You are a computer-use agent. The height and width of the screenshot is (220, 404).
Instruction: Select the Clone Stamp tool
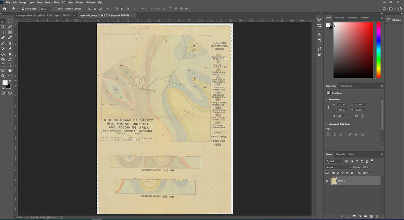click(x=10, y=43)
